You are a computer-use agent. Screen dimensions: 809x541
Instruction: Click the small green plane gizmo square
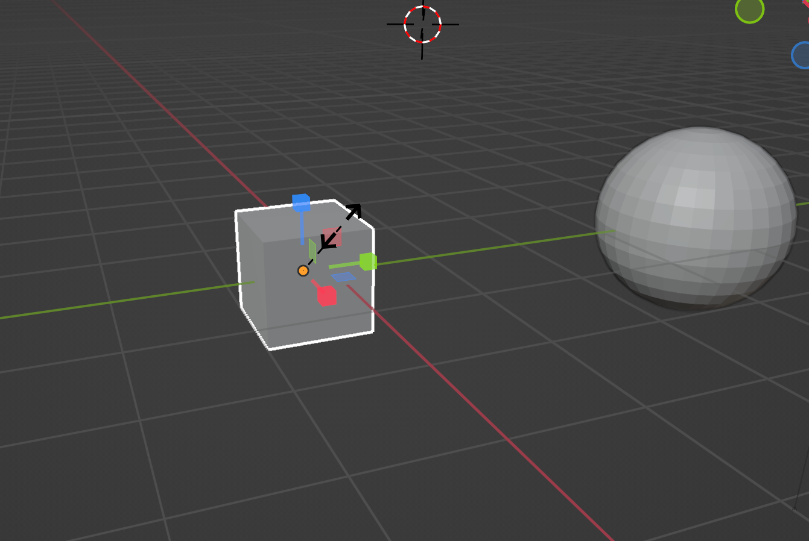(x=312, y=251)
